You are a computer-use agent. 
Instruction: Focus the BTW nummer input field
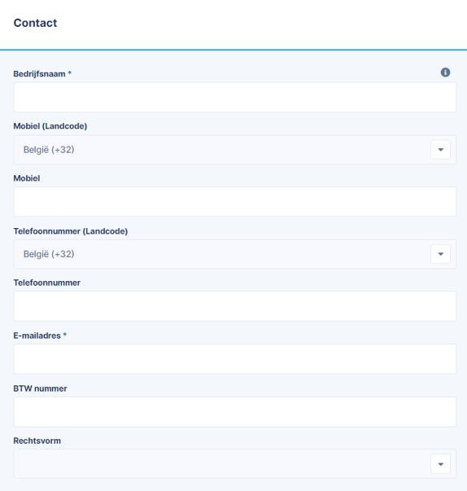tap(234, 412)
